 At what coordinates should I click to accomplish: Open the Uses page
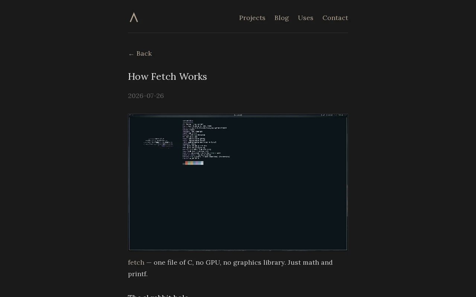pos(306,18)
